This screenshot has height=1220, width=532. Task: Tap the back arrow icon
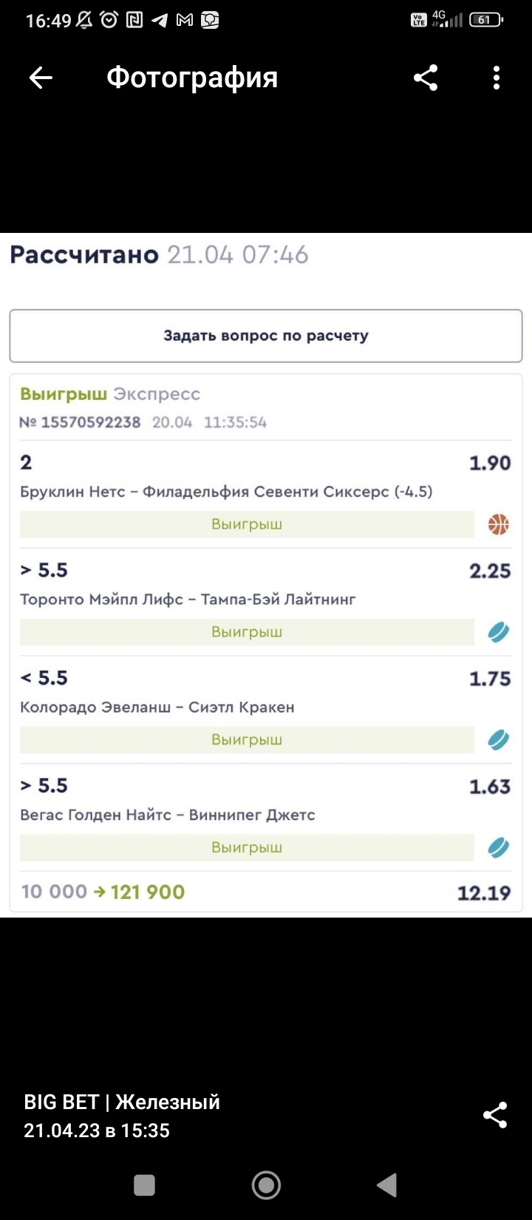(x=41, y=78)
